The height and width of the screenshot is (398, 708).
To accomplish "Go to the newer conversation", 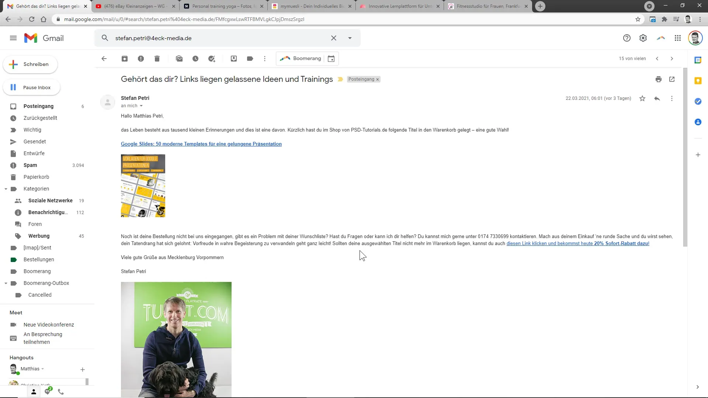I will click(x=657, y=59).
